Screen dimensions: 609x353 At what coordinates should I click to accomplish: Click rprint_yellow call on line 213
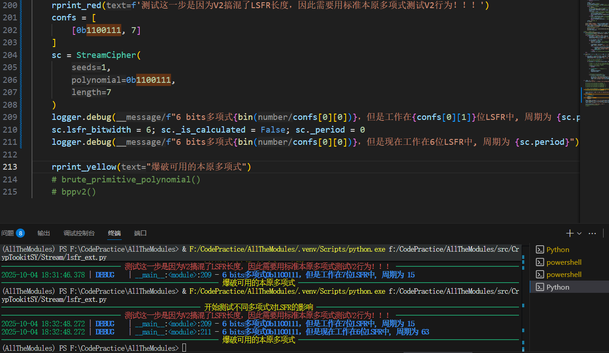(x=84, y=167)
